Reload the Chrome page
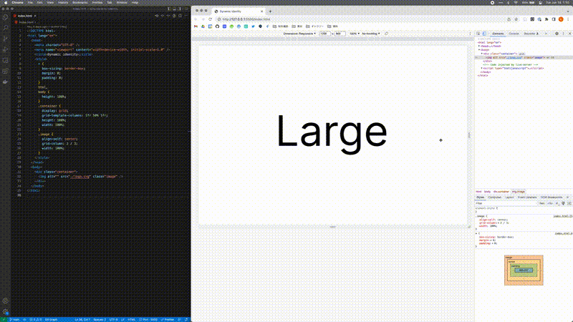This screenshot has width=573, height=322. [210, 19]
